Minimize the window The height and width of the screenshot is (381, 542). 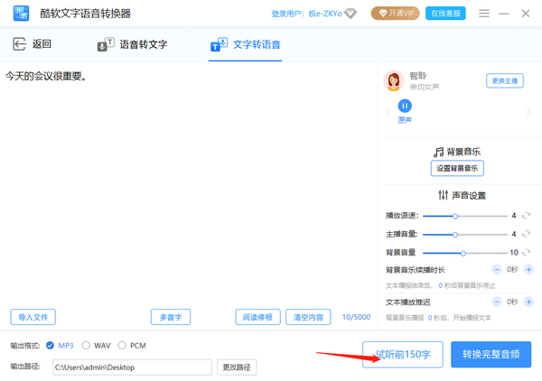(x=504, y=14)
